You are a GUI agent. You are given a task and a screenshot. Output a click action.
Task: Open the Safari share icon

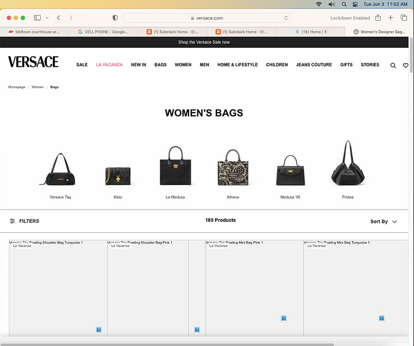point(378,17)
